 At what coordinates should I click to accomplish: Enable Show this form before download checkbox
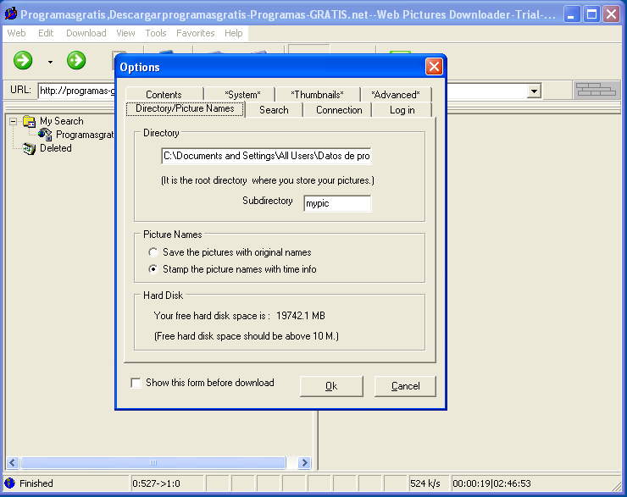[136, 383]
